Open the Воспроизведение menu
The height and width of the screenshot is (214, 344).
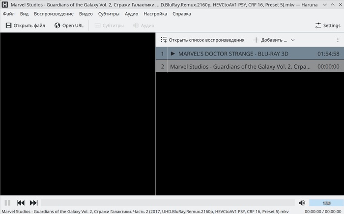pos(54,14)
